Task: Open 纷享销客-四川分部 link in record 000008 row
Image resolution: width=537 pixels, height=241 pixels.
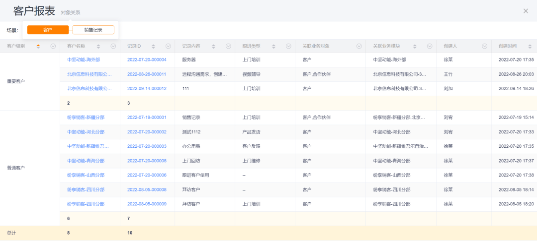Action: pos(86,189)
